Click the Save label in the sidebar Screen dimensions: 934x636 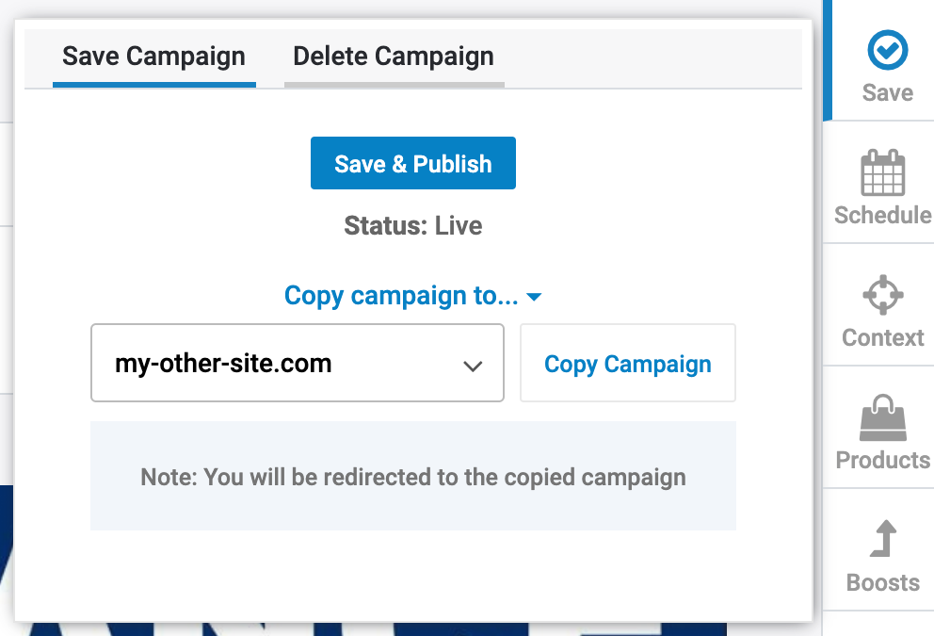(x=887, y=93)
